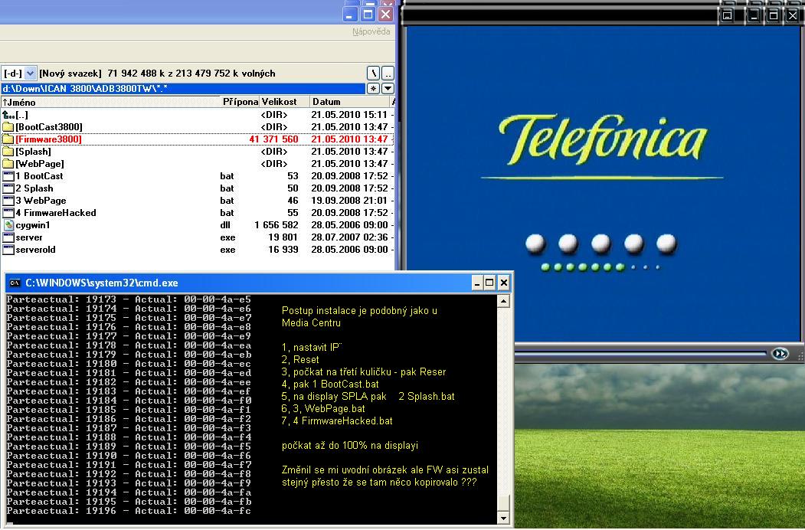Click the file name 'serverold'
805x530 pixels.
35,250
